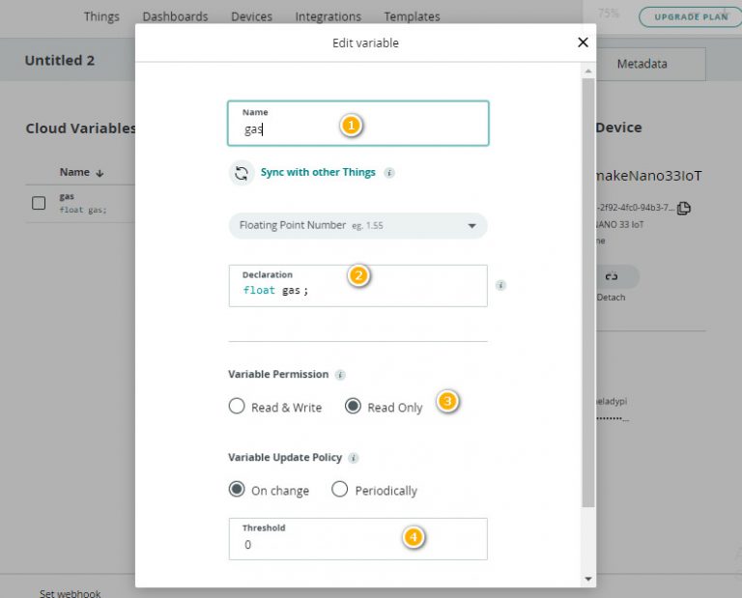The width and height of the screenshot is (742, 598).
Task: Go to the Integrations tab
Action: point(328,16)
